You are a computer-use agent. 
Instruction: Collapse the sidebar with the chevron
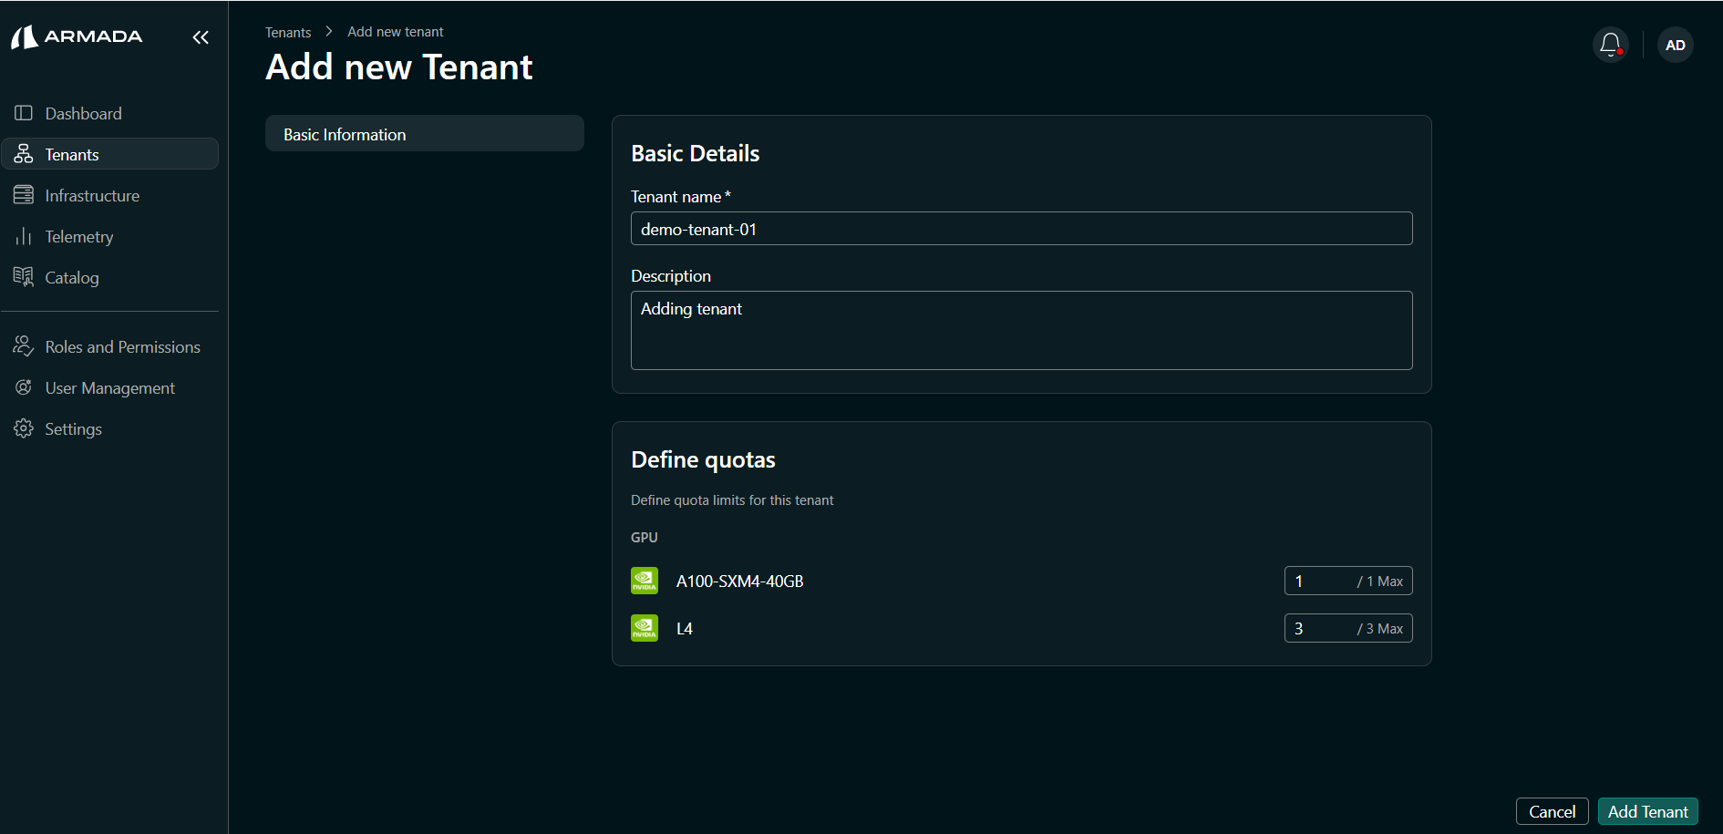(x=201, y=37)
